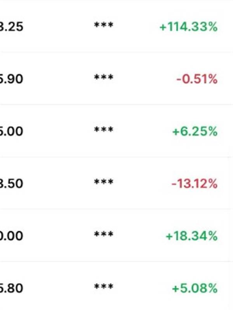Click the price ending in .00 beside +6.25%
This screenshot has width=233, height=310.
tap(12, 131)
